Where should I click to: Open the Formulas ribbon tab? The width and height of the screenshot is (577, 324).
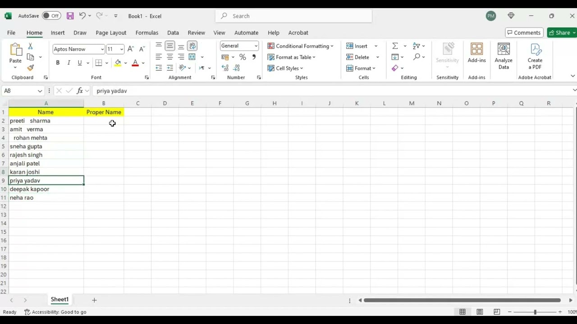147,33
